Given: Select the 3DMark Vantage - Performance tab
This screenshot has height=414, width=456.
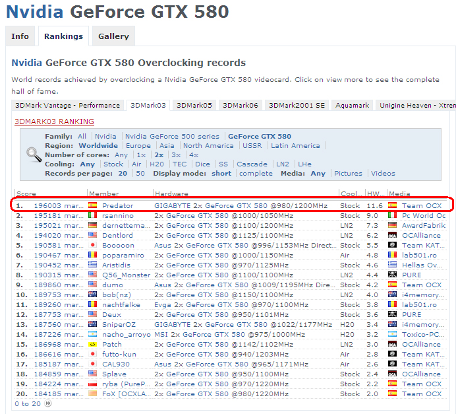Looking at the screenshot, I should click(x=69, y=106).
